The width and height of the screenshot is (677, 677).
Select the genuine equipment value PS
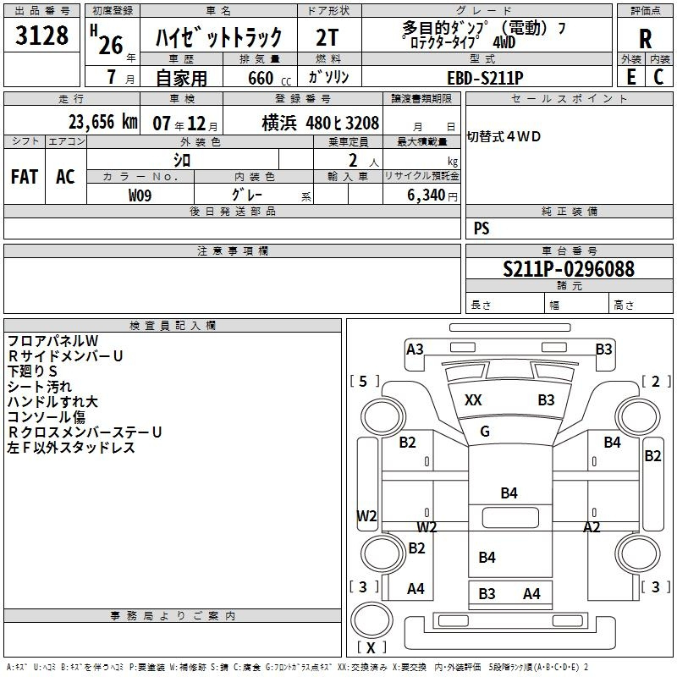coord(482,228)
